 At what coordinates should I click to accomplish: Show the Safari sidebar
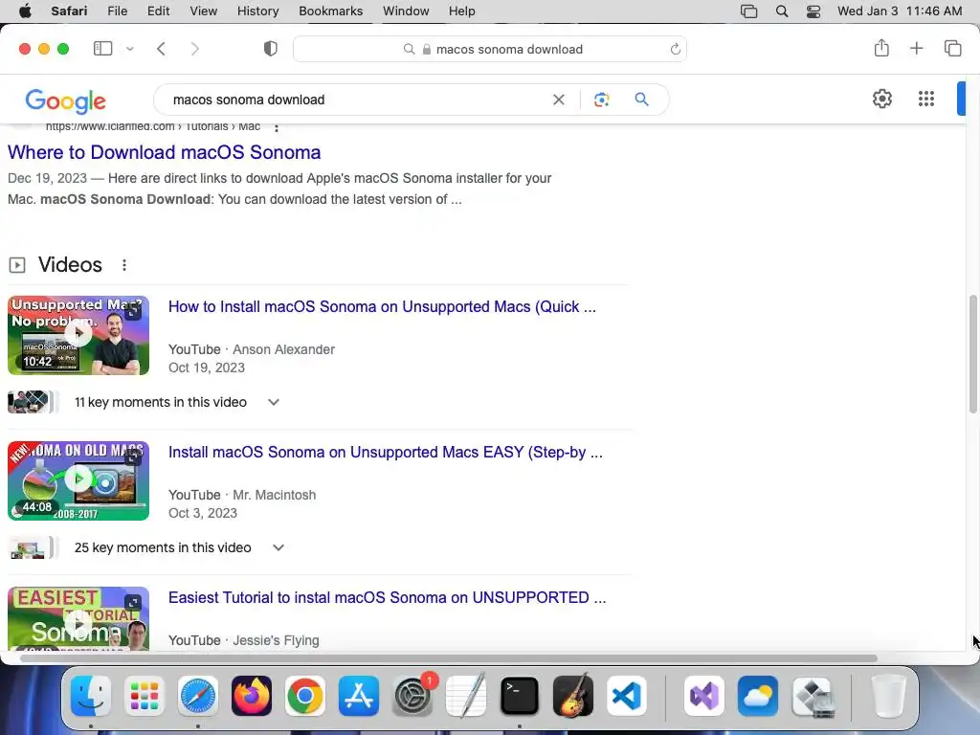102,49
